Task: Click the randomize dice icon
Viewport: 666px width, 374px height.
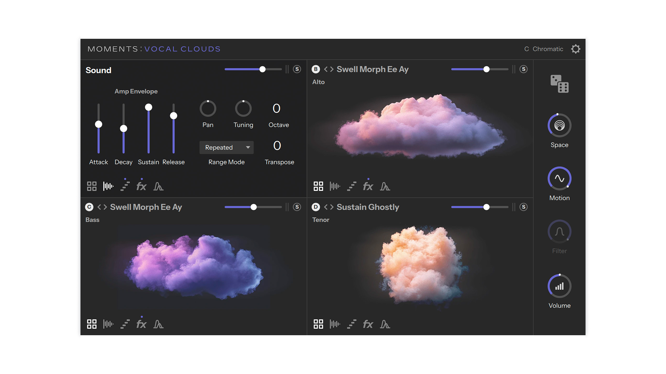Action: coord(559,84)
